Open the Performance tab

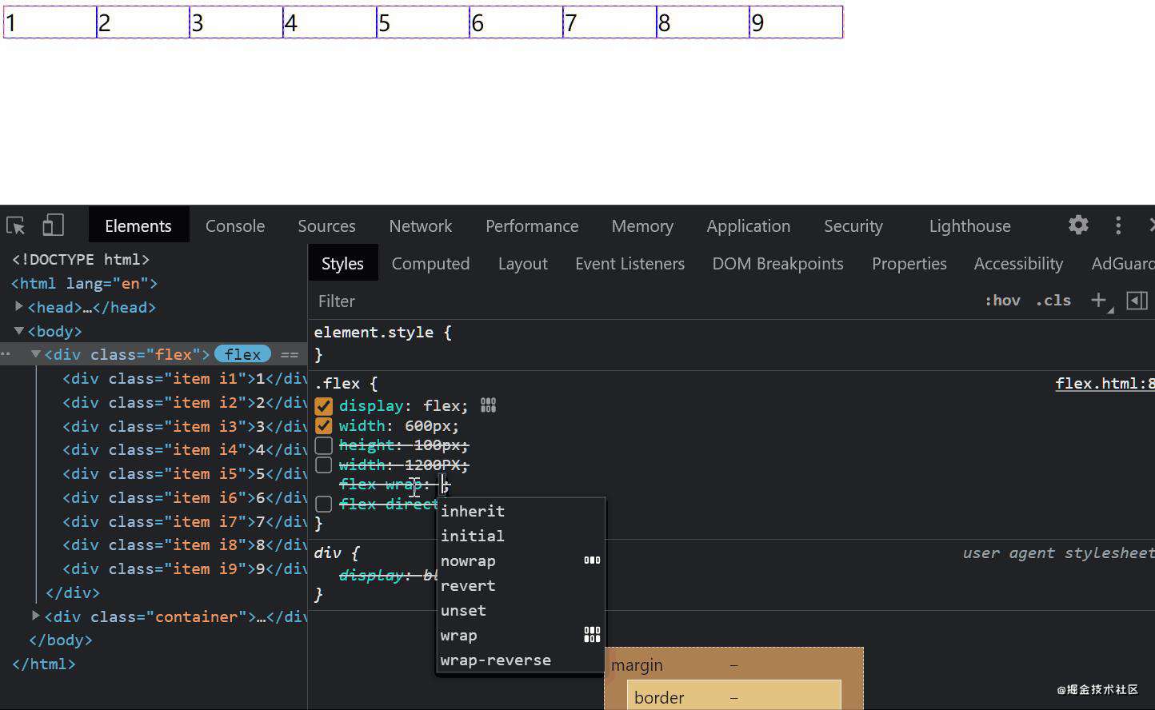point(532,225)
